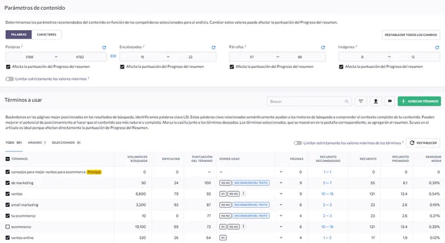Switch to the Palabras tab
This screenshot has width=445, height=243.
19,35
